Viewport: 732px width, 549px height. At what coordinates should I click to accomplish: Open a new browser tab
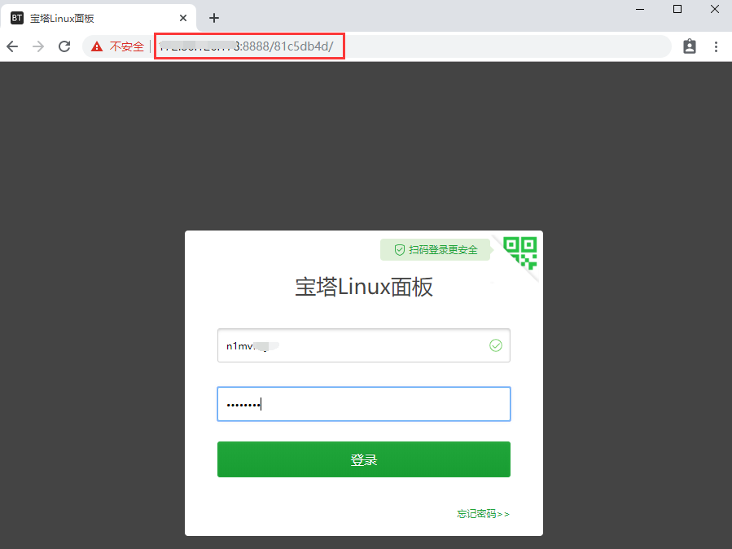214,18
